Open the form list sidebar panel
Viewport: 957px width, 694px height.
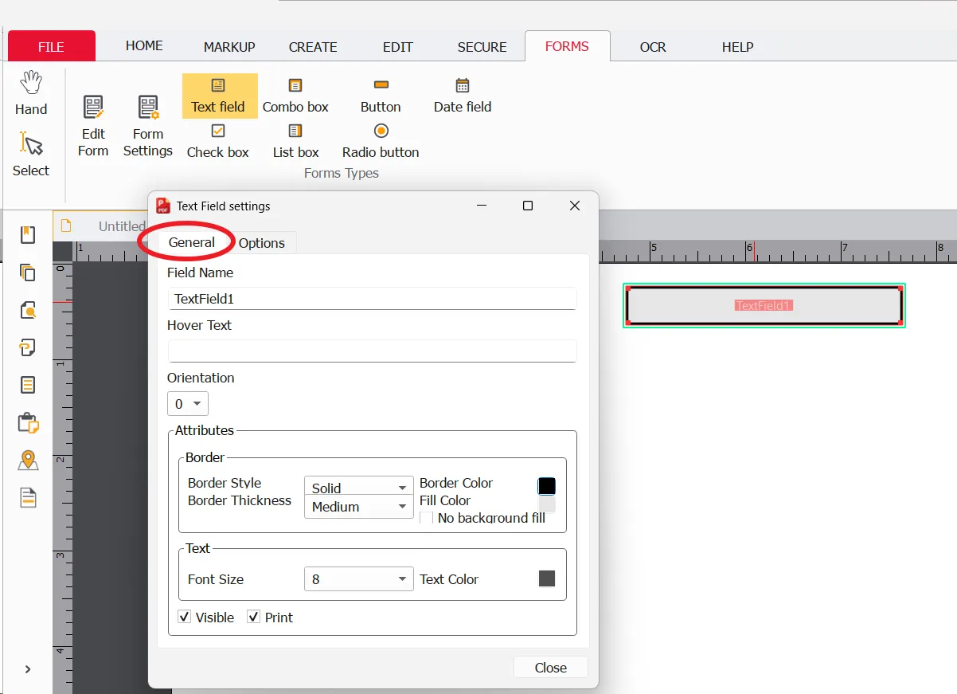tap(28, 385)
